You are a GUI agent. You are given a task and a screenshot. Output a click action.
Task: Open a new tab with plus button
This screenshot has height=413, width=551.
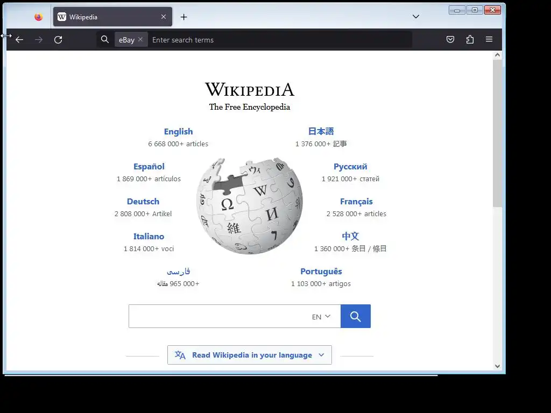(x=184, y=17)
